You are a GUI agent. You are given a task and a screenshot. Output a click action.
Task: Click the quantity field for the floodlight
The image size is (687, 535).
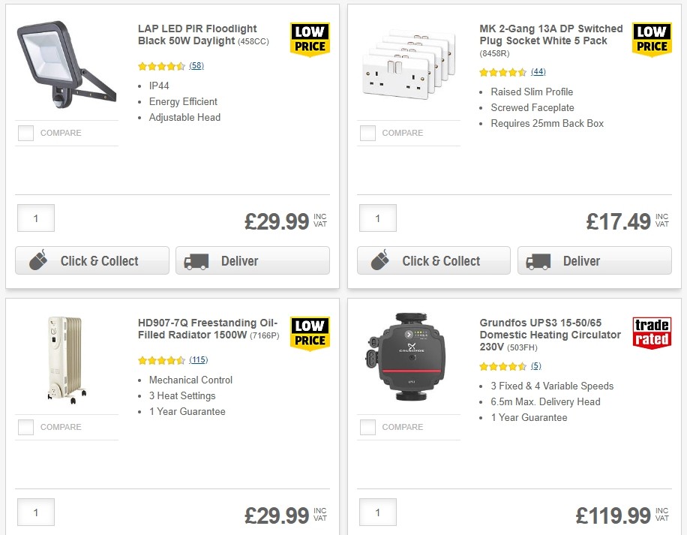click(x=35, y=218)
